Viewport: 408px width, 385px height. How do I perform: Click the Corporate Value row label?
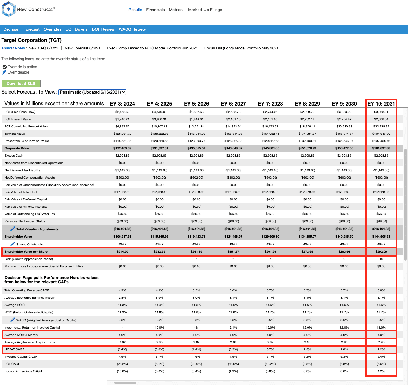point(17,148)
